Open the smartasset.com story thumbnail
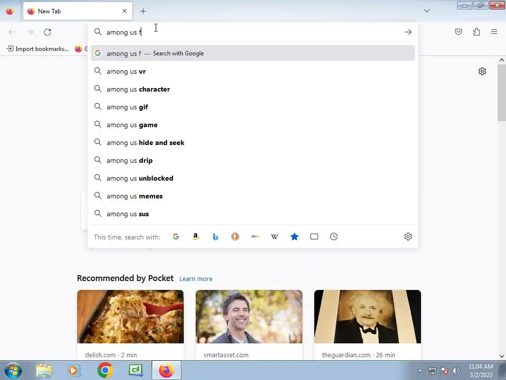 coord(249,316)
